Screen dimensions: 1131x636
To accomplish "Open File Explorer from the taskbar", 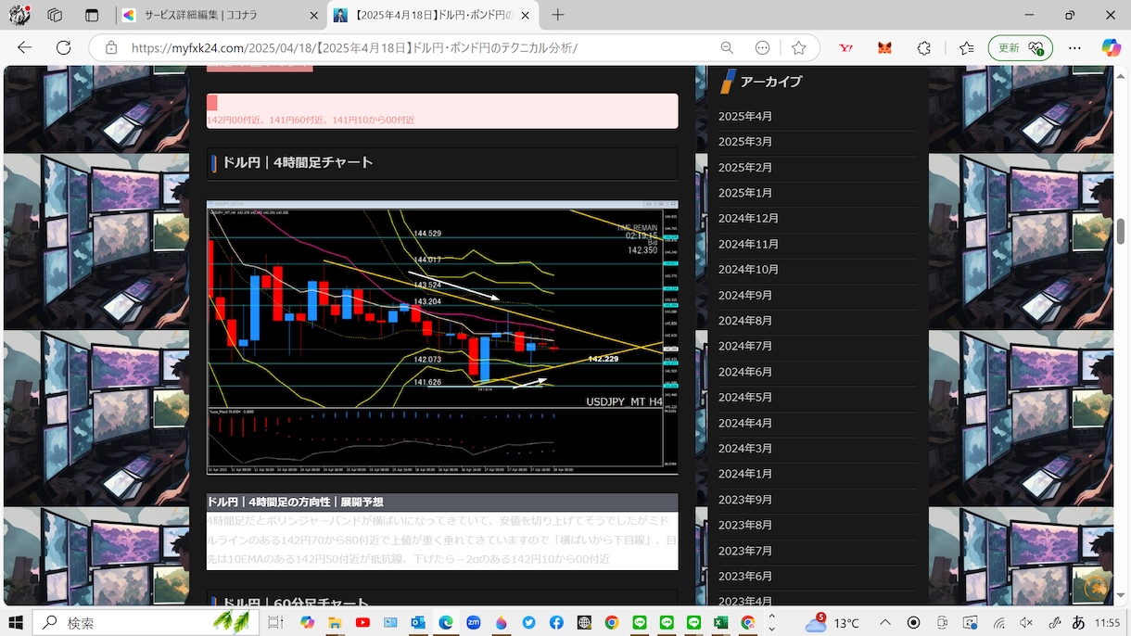I will pyautogui.click(x=335, y=622).
